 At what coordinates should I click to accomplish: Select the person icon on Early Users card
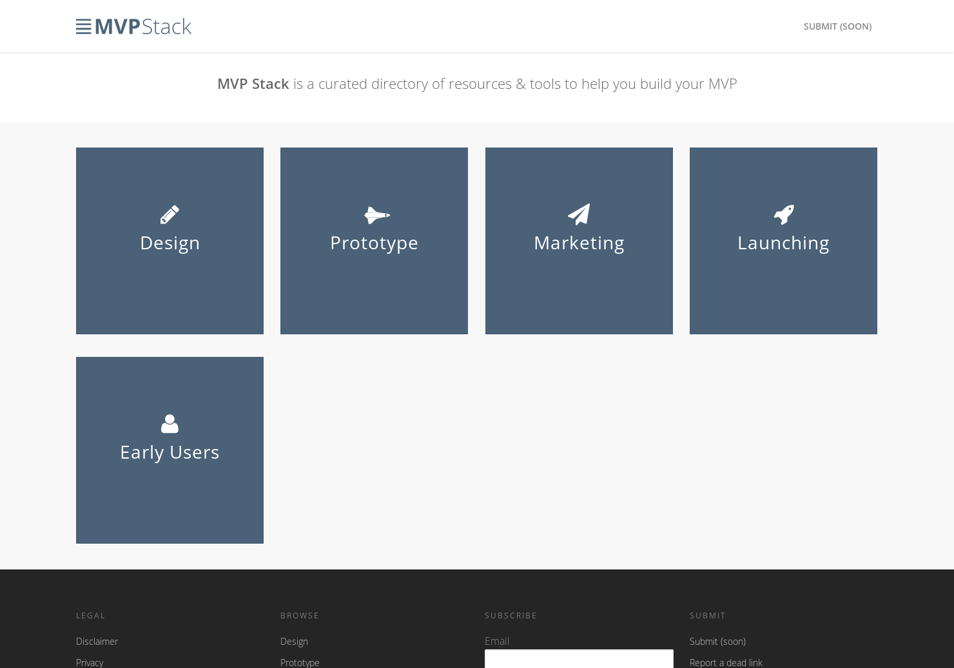coord(170,424)
